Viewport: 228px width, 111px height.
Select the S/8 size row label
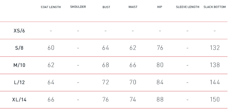[19, 48]
